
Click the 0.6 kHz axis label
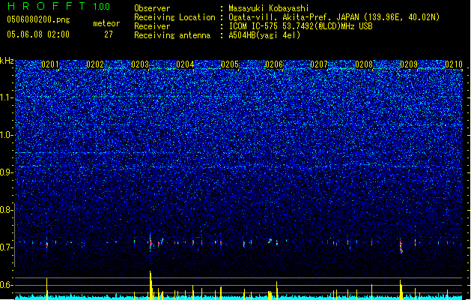tap(7, 285)
